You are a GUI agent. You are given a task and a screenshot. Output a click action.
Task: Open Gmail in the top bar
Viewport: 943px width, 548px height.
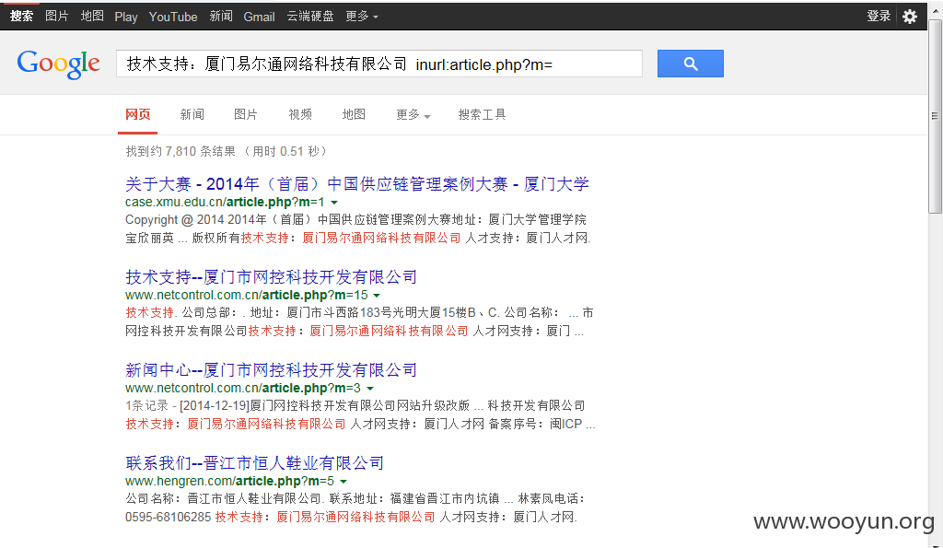pyautogui.click(x=259, y=17)
